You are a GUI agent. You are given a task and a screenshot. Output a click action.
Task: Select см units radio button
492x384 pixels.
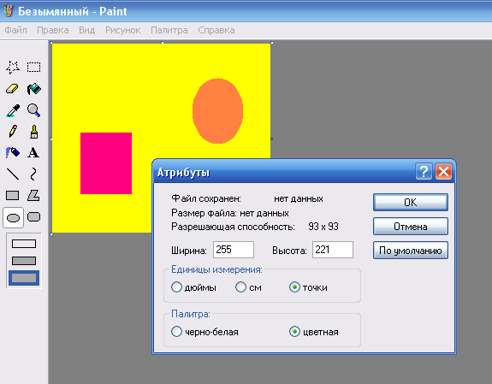click(x=240, y=287)
